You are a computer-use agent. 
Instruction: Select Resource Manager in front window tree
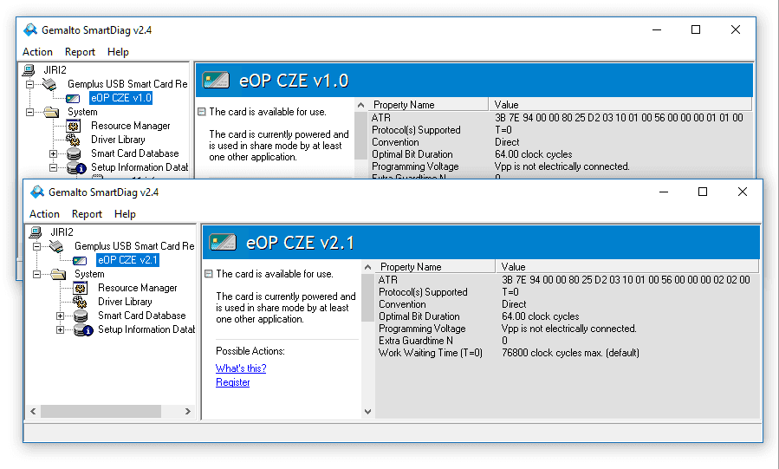coord(138,288)
